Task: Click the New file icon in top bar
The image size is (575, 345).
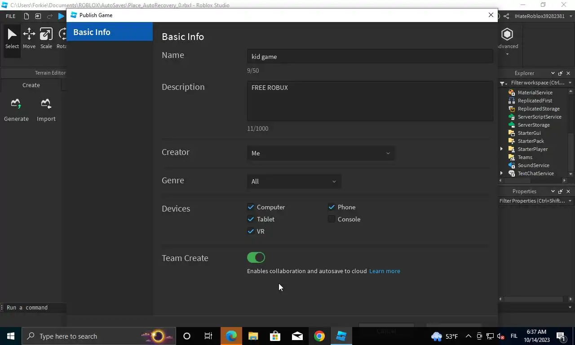Action: (27, 16)
